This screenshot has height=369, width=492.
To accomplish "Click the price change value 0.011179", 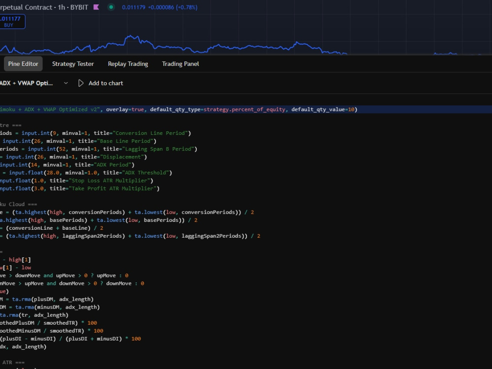I will point(134,7).
